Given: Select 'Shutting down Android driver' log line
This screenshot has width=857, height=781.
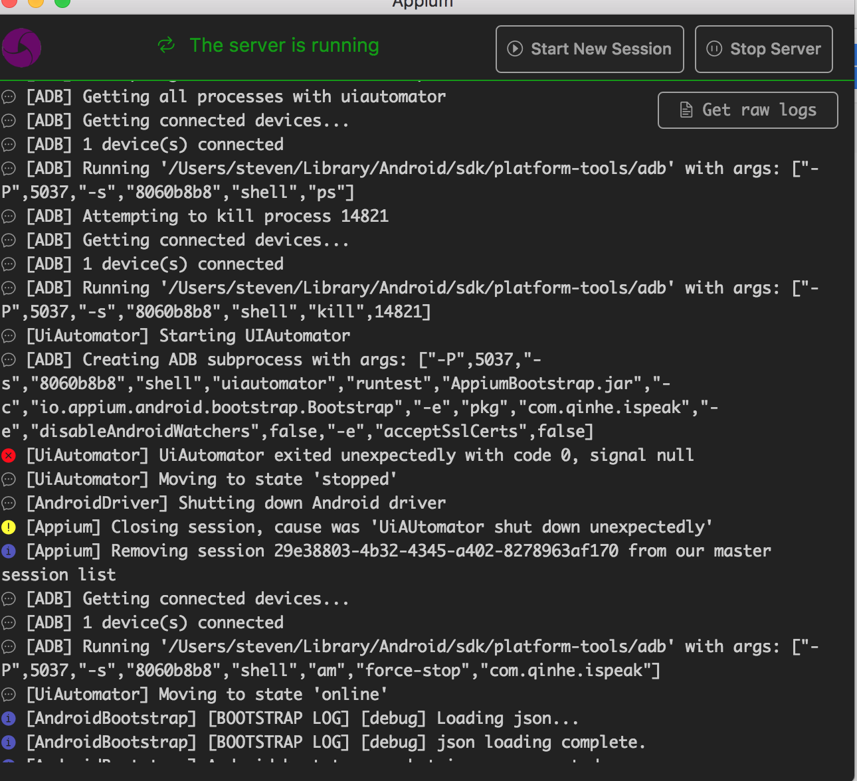Looking at the screenshot, I should coord(236,503).
